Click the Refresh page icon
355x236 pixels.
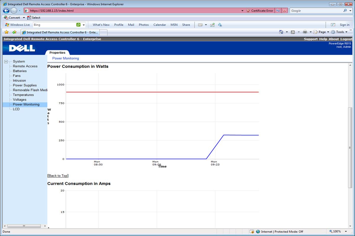coord(278,11)
